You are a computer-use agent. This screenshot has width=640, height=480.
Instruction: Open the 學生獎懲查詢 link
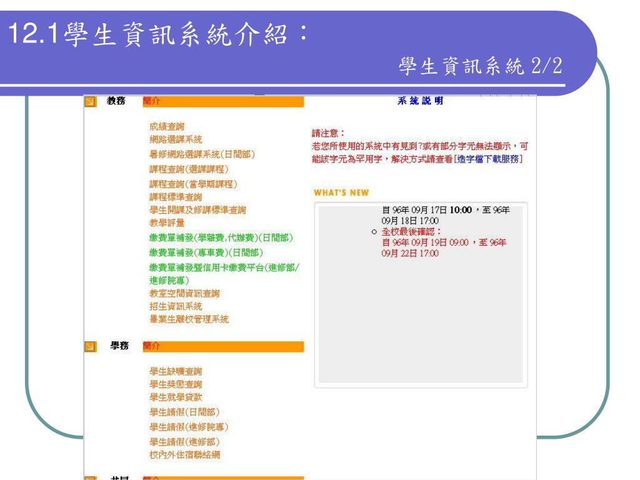pos(176,384)
